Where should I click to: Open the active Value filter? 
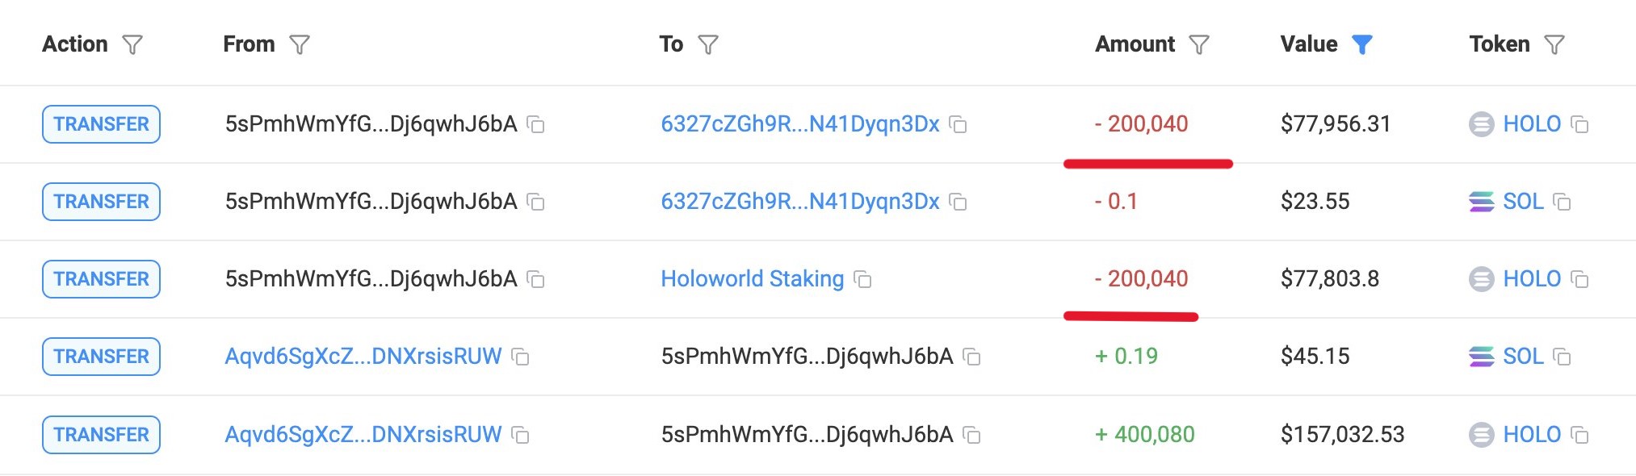click(x=1362, y=44)
